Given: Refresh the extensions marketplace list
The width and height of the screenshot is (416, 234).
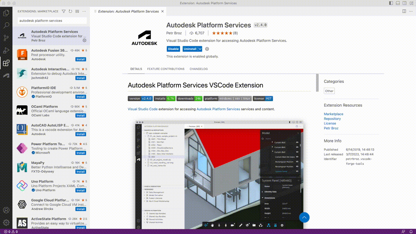Looking at the screenshot, I should point(70,11).
